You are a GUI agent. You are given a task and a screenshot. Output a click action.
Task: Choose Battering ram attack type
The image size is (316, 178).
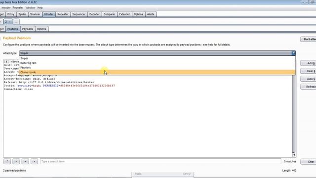pos(157,63)
